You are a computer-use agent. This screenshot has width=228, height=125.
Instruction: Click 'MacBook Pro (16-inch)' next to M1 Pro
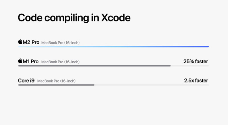[60, 62]
